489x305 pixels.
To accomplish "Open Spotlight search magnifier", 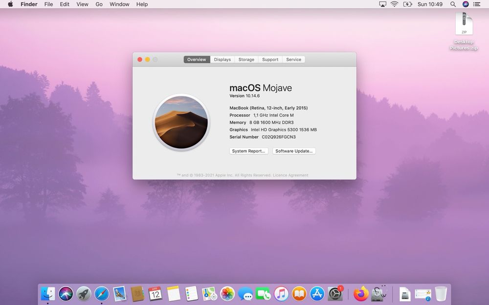I will tap(453, 4).
